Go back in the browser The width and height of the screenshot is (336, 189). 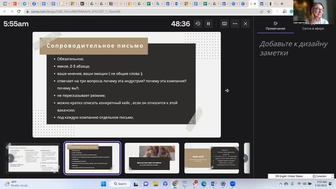(5, 12)
